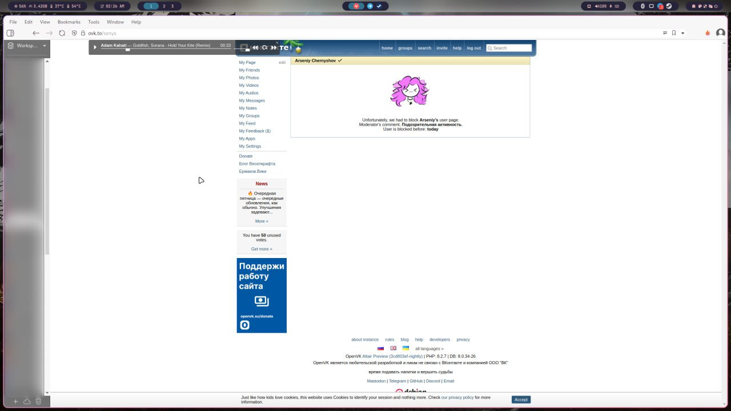Screen dimensions: 731x411
Task: Open My Settings
Action: (250, 146)
